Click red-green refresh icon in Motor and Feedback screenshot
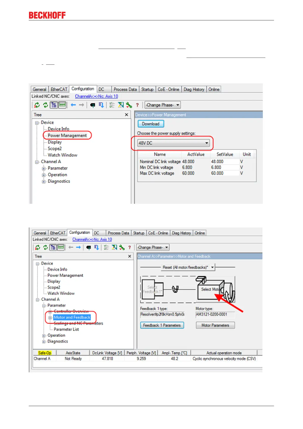 (37, 247)
